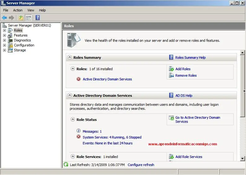The image size is (246, 175).
Task: Select Configuration in the console tree
Action: (24, 45)
